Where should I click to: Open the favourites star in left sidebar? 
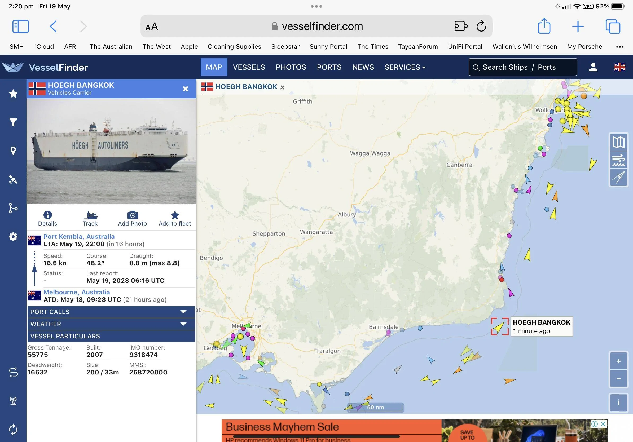coord(13,94)
